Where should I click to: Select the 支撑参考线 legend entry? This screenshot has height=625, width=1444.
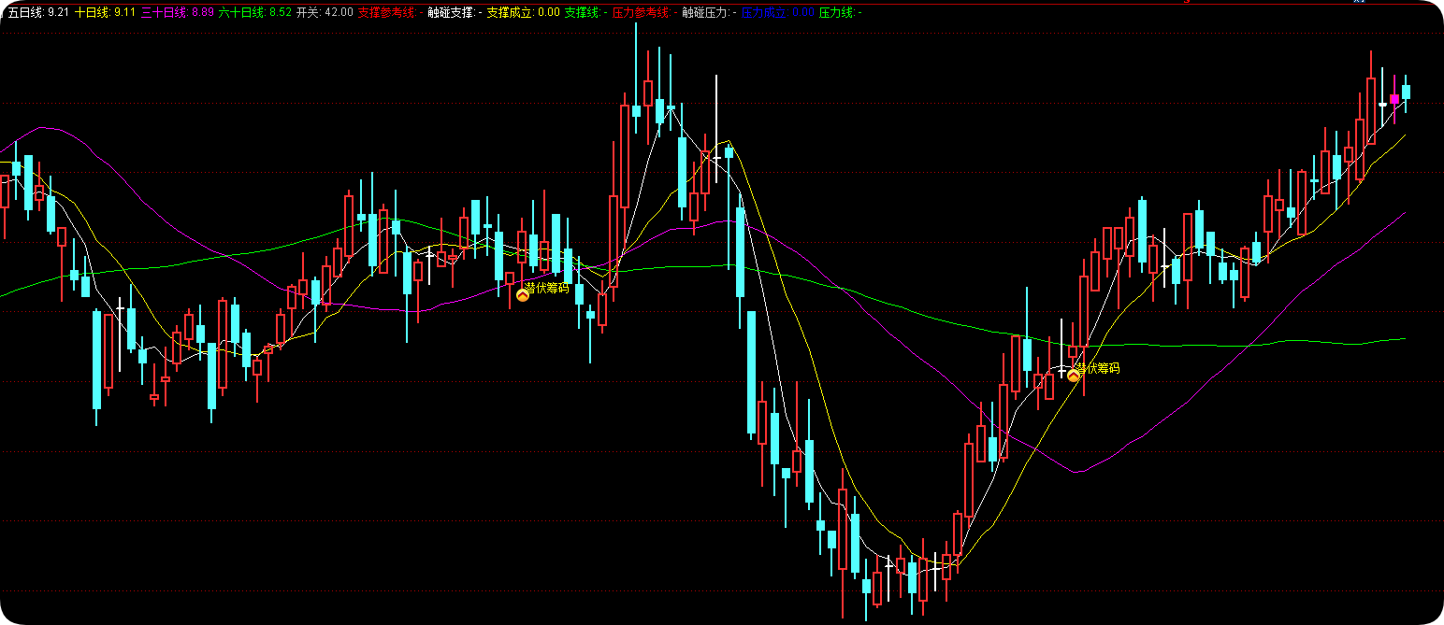390,12
